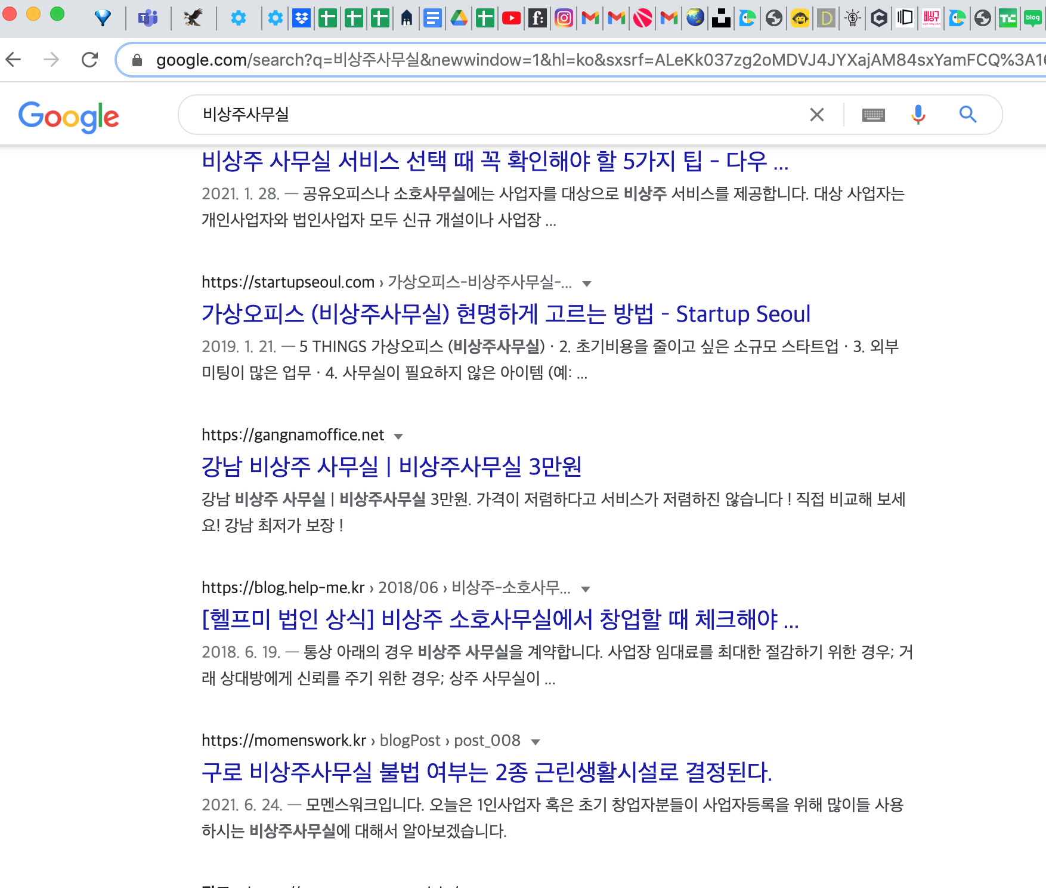Open the dark house icon tab
Screen dimensions: 1046x888
406,18
